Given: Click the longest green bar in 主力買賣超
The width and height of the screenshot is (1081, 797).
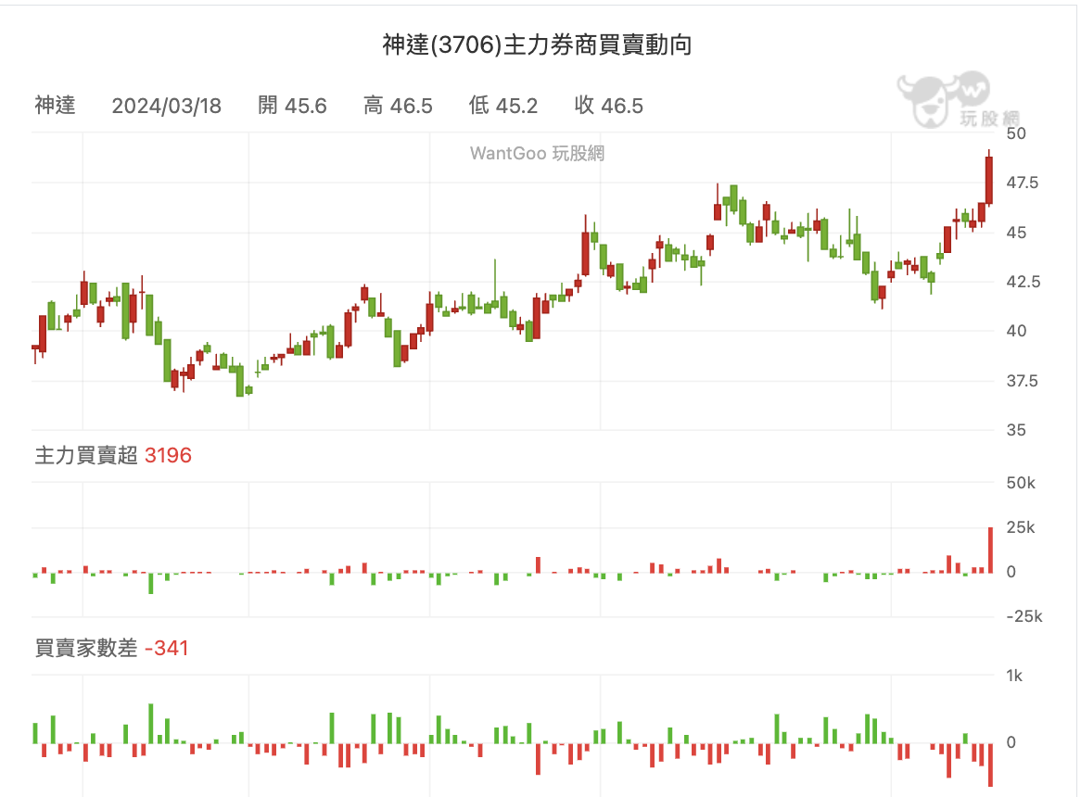Looking at the screenshot, I should 151,583.
